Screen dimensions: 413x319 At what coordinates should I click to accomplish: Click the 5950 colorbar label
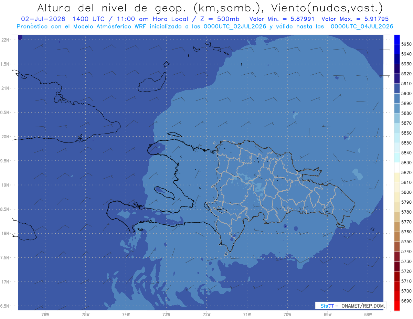pyautogui.click(x=406, y=44)
